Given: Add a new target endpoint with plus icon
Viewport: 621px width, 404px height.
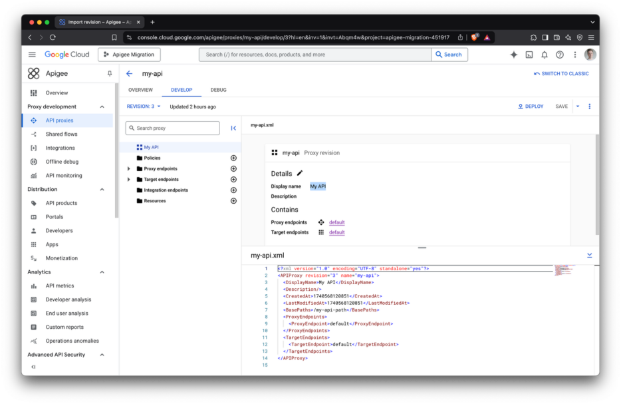Looking at the screenshot, I should point(233,179).
